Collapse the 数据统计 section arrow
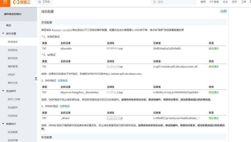251x142 pixels. 3,124
